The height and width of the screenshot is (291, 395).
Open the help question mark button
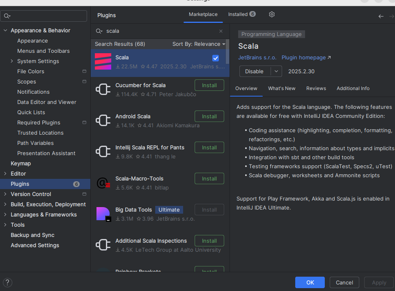[x=7, y=282]
